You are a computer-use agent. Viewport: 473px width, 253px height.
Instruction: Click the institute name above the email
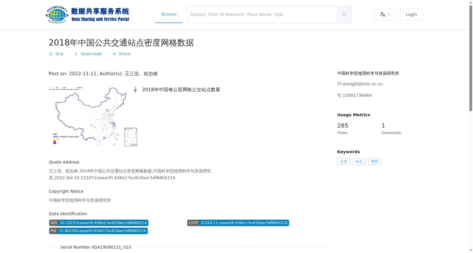pyautogui.click(x=368, y=73)
